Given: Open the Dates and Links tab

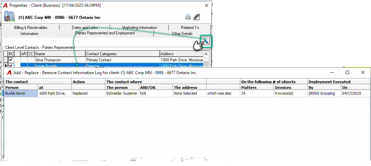Looking at the screenshot, I should point(85,27).
